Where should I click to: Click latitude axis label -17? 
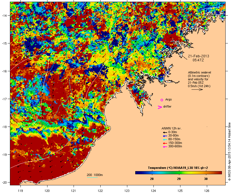[4, 99]
